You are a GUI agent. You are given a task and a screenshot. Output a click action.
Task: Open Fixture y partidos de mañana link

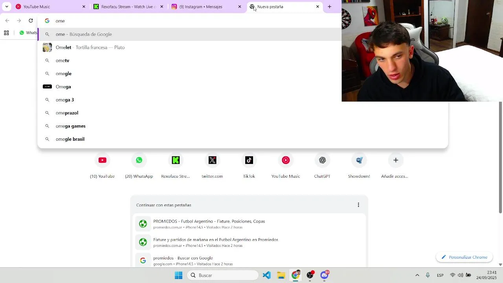pos(249,242)
